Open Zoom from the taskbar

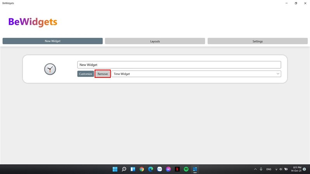[x=160, y=169]
